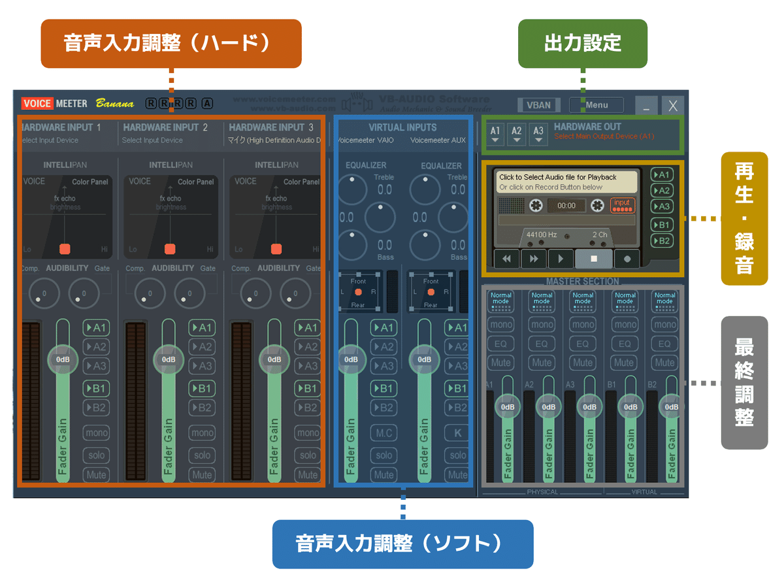Enable mono on Hardware Input 1
Screen dimensions: 784x588
(x=97, y=433)
